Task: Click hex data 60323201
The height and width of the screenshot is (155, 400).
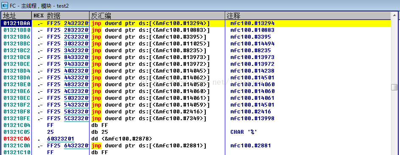Action: pyautogui.click(x=61, y=139)
